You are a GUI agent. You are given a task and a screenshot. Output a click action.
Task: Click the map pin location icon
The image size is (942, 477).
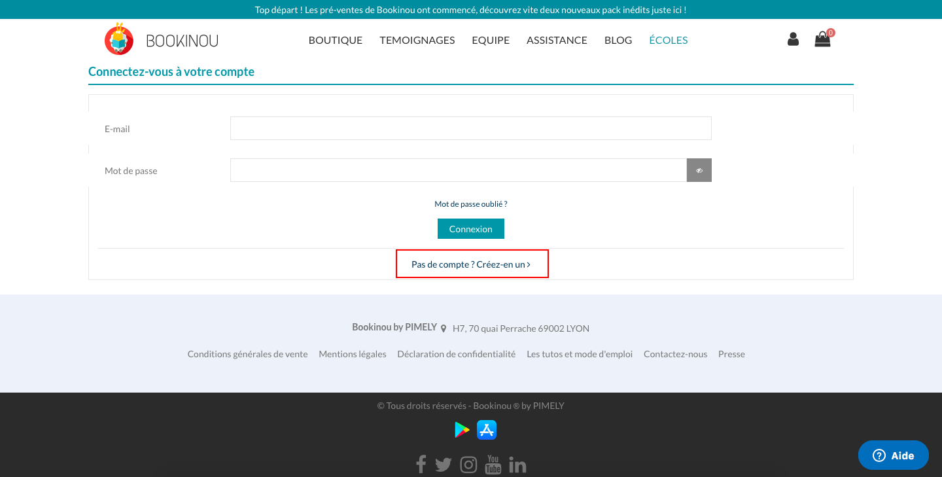pos(444,328)
